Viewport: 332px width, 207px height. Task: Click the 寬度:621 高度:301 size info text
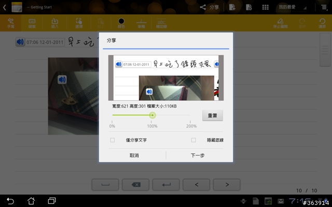pos(144,106)
